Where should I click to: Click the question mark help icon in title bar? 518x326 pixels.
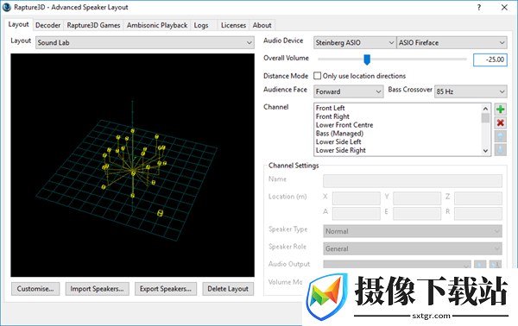point(479,7)
